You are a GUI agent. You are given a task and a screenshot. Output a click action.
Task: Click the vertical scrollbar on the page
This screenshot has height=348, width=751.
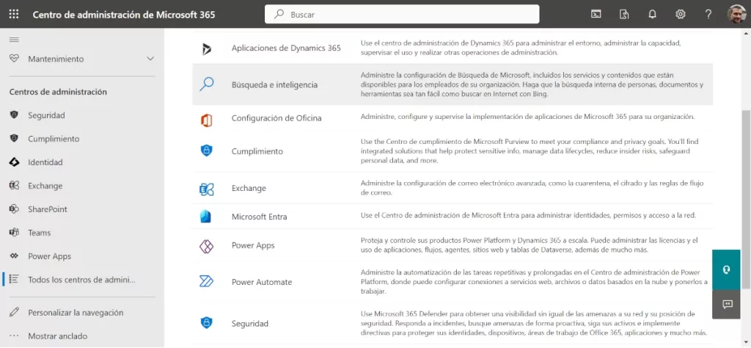(x=746, y=198)
